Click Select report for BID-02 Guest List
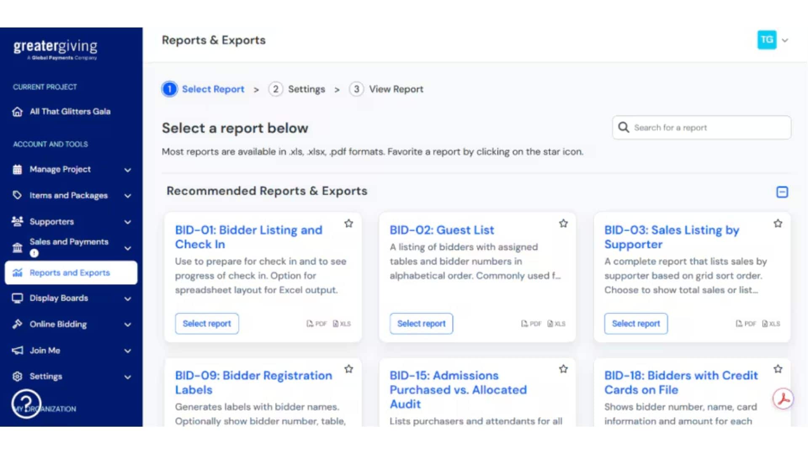 click(421, 324)
